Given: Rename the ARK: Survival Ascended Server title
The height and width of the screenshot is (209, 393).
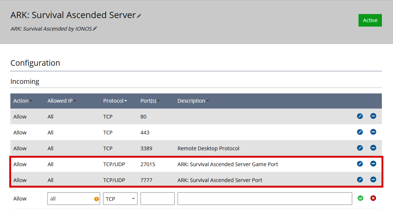Looking at the screenshot, I should point(139,16).
